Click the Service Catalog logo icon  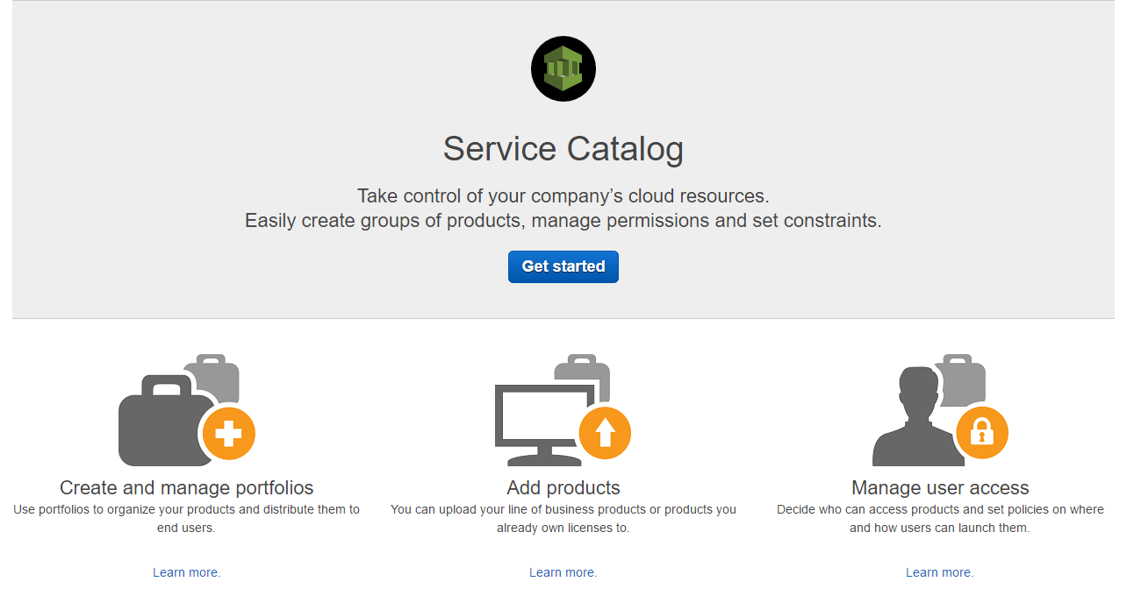coord(563,68)
